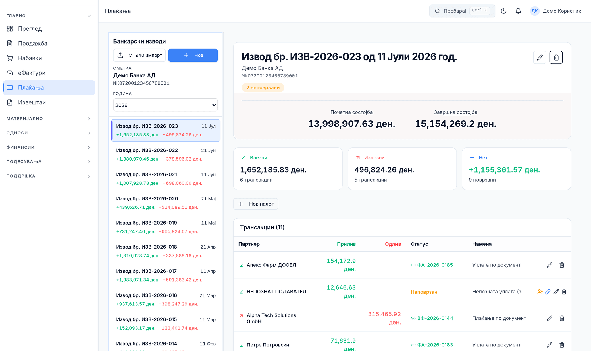
Task: Click the trash icon in the statement header
Action: (x=556, y=57)
